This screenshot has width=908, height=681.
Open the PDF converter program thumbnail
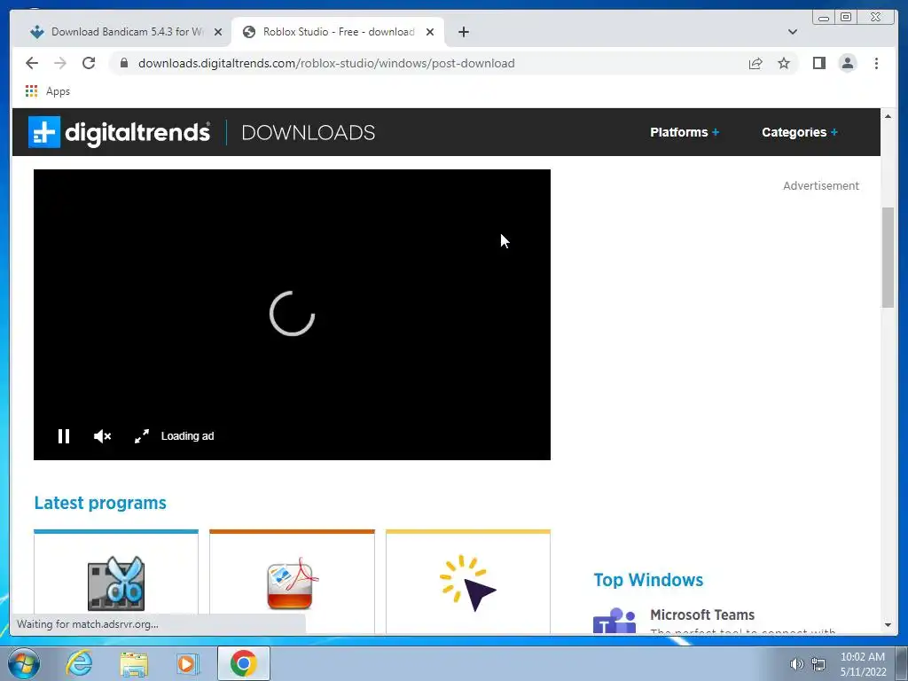(x=292, y=583)
